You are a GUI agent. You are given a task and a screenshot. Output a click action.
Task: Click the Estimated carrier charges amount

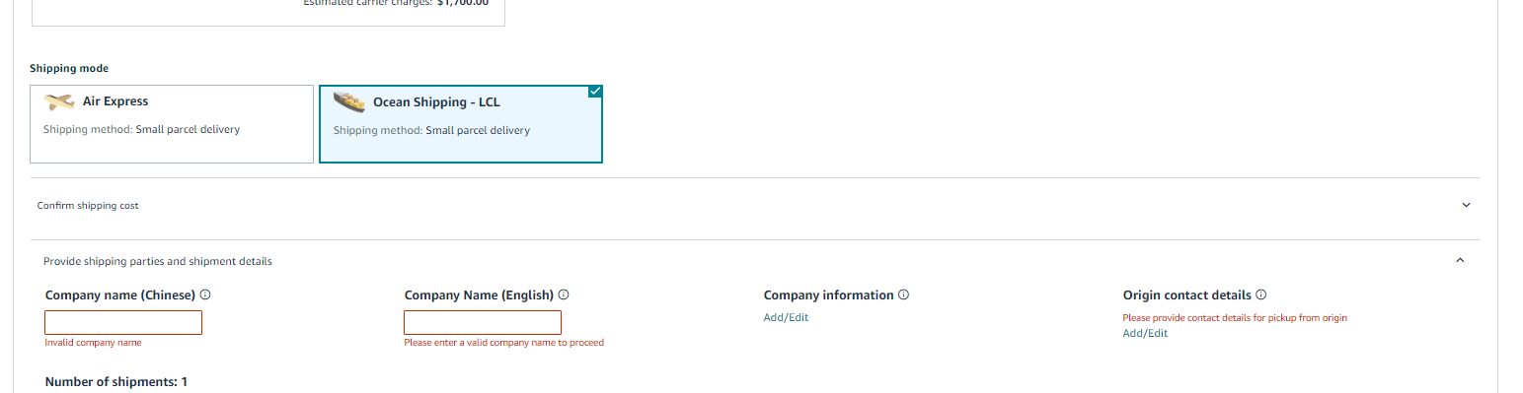click(463, 3)
